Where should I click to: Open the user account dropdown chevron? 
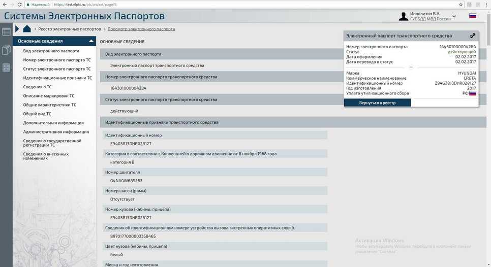454,16
